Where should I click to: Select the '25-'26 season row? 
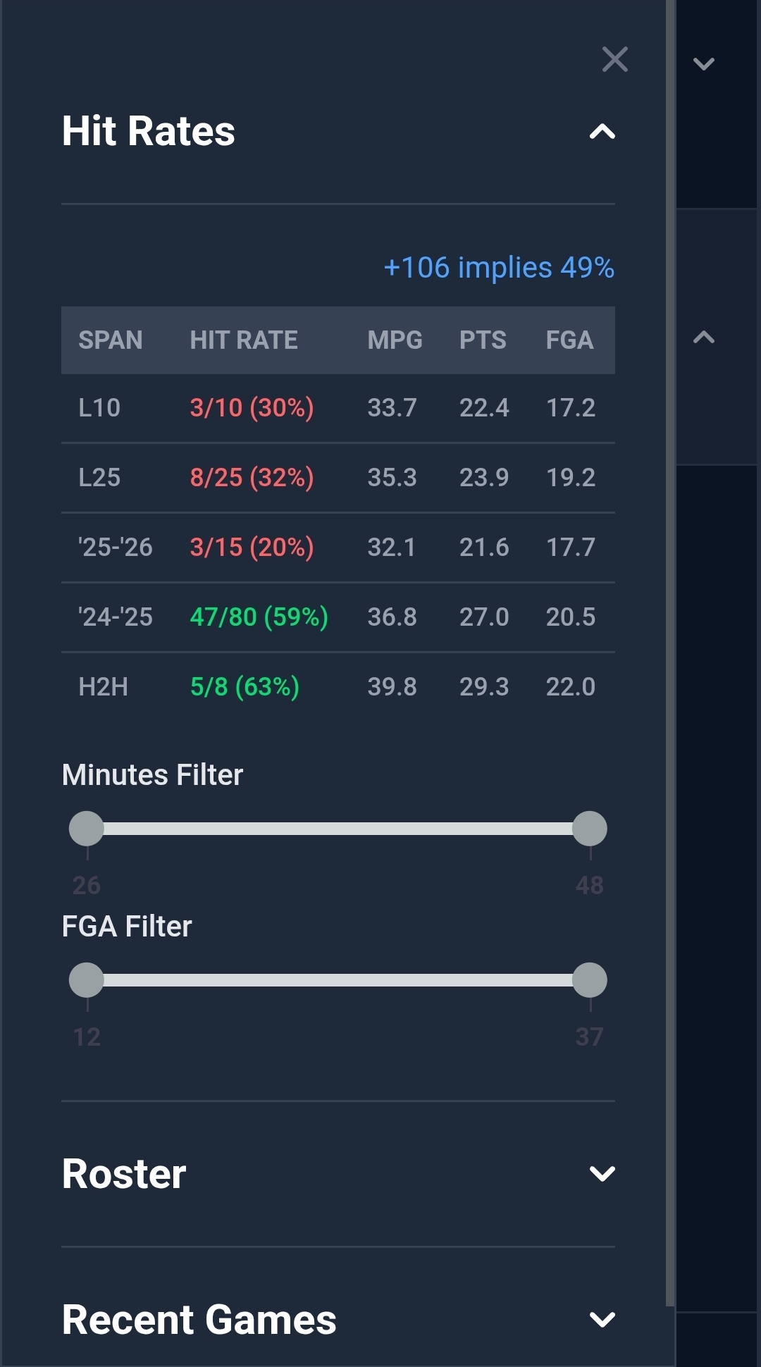point(338,547)
